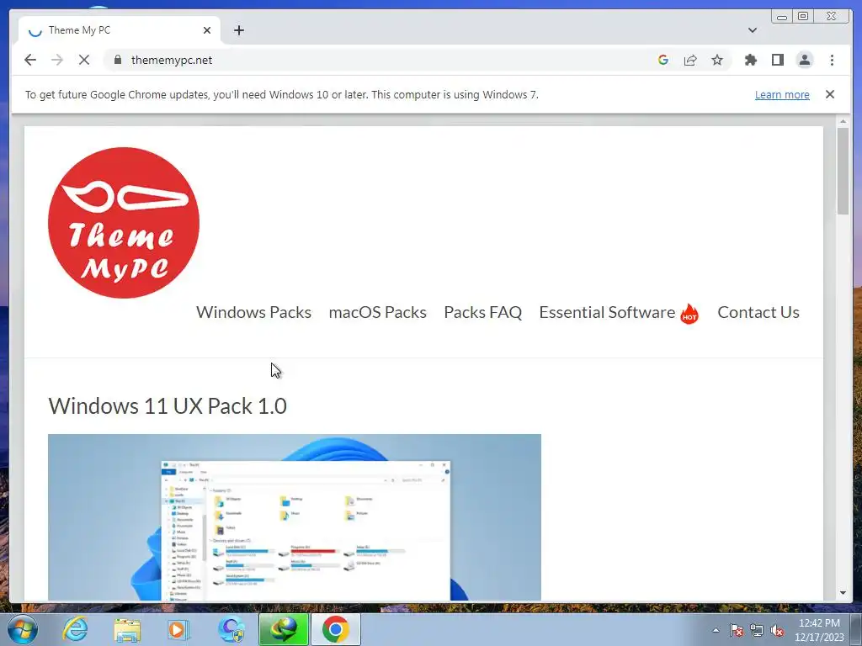Click the Google icon in the address bar

pos(663,60)
